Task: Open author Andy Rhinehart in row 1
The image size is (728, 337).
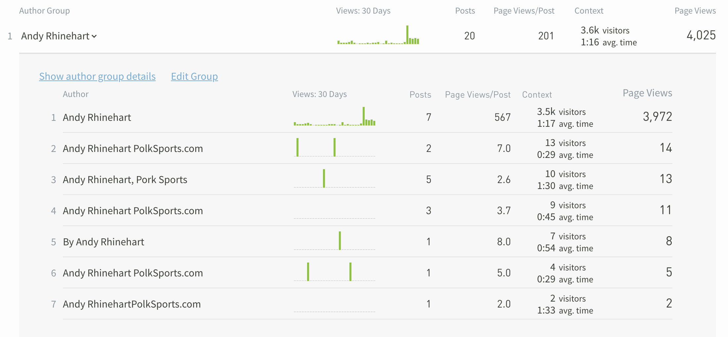Action: [97, 118]
